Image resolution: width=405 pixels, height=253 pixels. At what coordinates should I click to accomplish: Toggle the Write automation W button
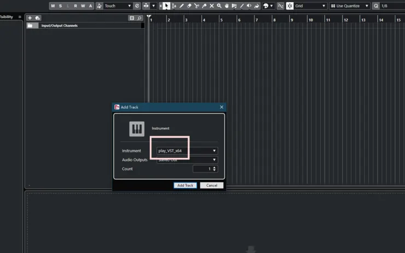(x=83, y=5)
